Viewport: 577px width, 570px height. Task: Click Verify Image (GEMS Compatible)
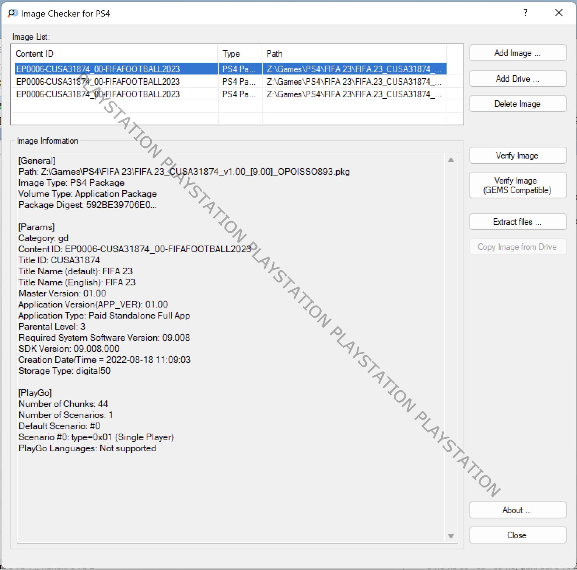tap(517, 185)
